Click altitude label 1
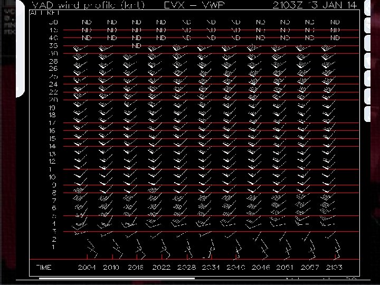380x285 pixels. point(54,247)
